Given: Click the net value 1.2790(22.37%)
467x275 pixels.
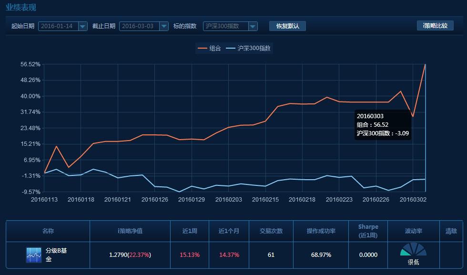Looking at the screenshot, I should (130, 255).
